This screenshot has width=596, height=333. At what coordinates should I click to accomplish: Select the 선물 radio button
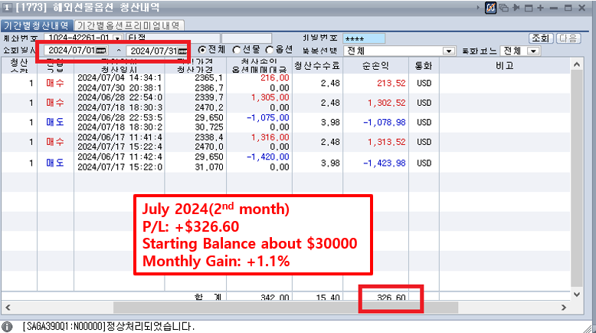point(237,50)
